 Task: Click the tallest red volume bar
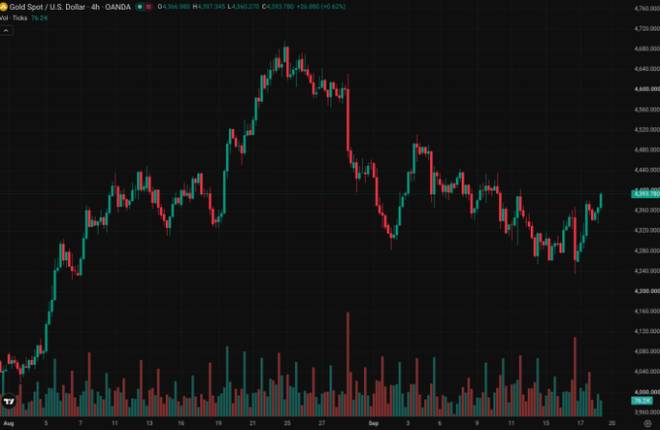point(347,364)
